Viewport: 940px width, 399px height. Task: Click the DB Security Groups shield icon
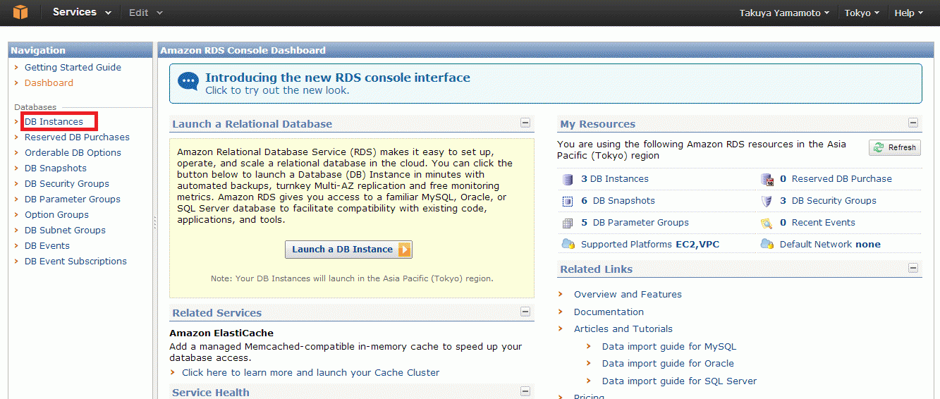pyautogui.click(x=767, y=201)
